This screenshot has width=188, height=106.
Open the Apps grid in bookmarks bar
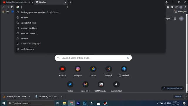pyautogui.click(x=6, y=12)
